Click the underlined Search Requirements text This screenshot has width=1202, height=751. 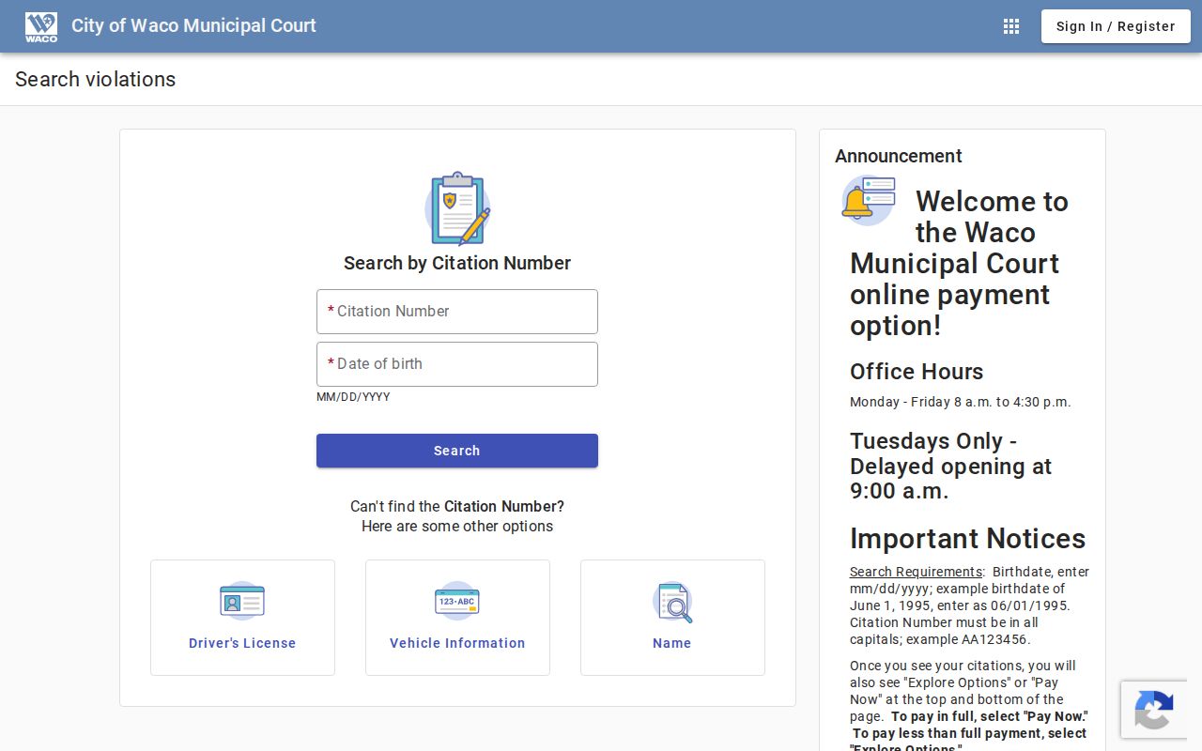pyautogui.click(x=916, y=572)
